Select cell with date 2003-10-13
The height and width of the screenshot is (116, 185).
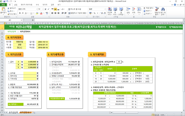click(43, 42)
